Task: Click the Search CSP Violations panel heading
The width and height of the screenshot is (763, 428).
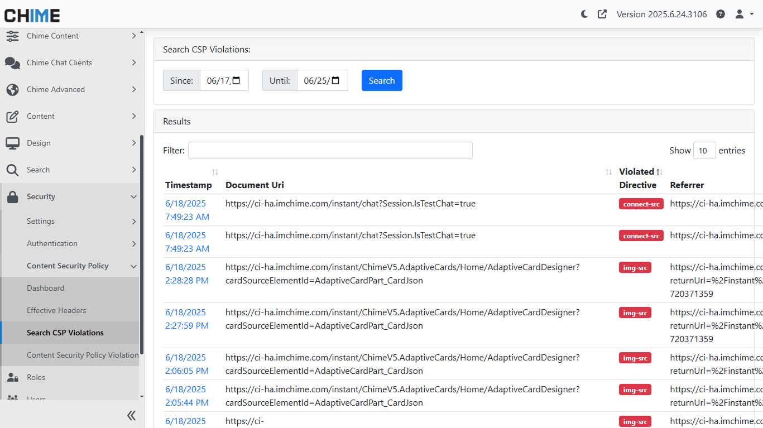Action: coord(207,49)
